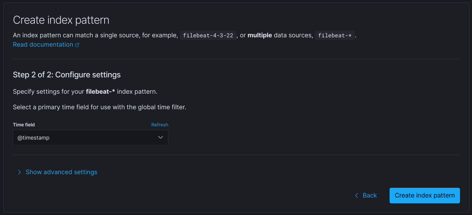Click the right chevron beside Show advanced settings
This screenshot has width=472, height=215.
click(x=19, y=172)
